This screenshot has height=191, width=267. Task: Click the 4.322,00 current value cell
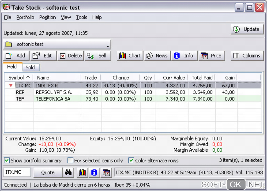172,86
